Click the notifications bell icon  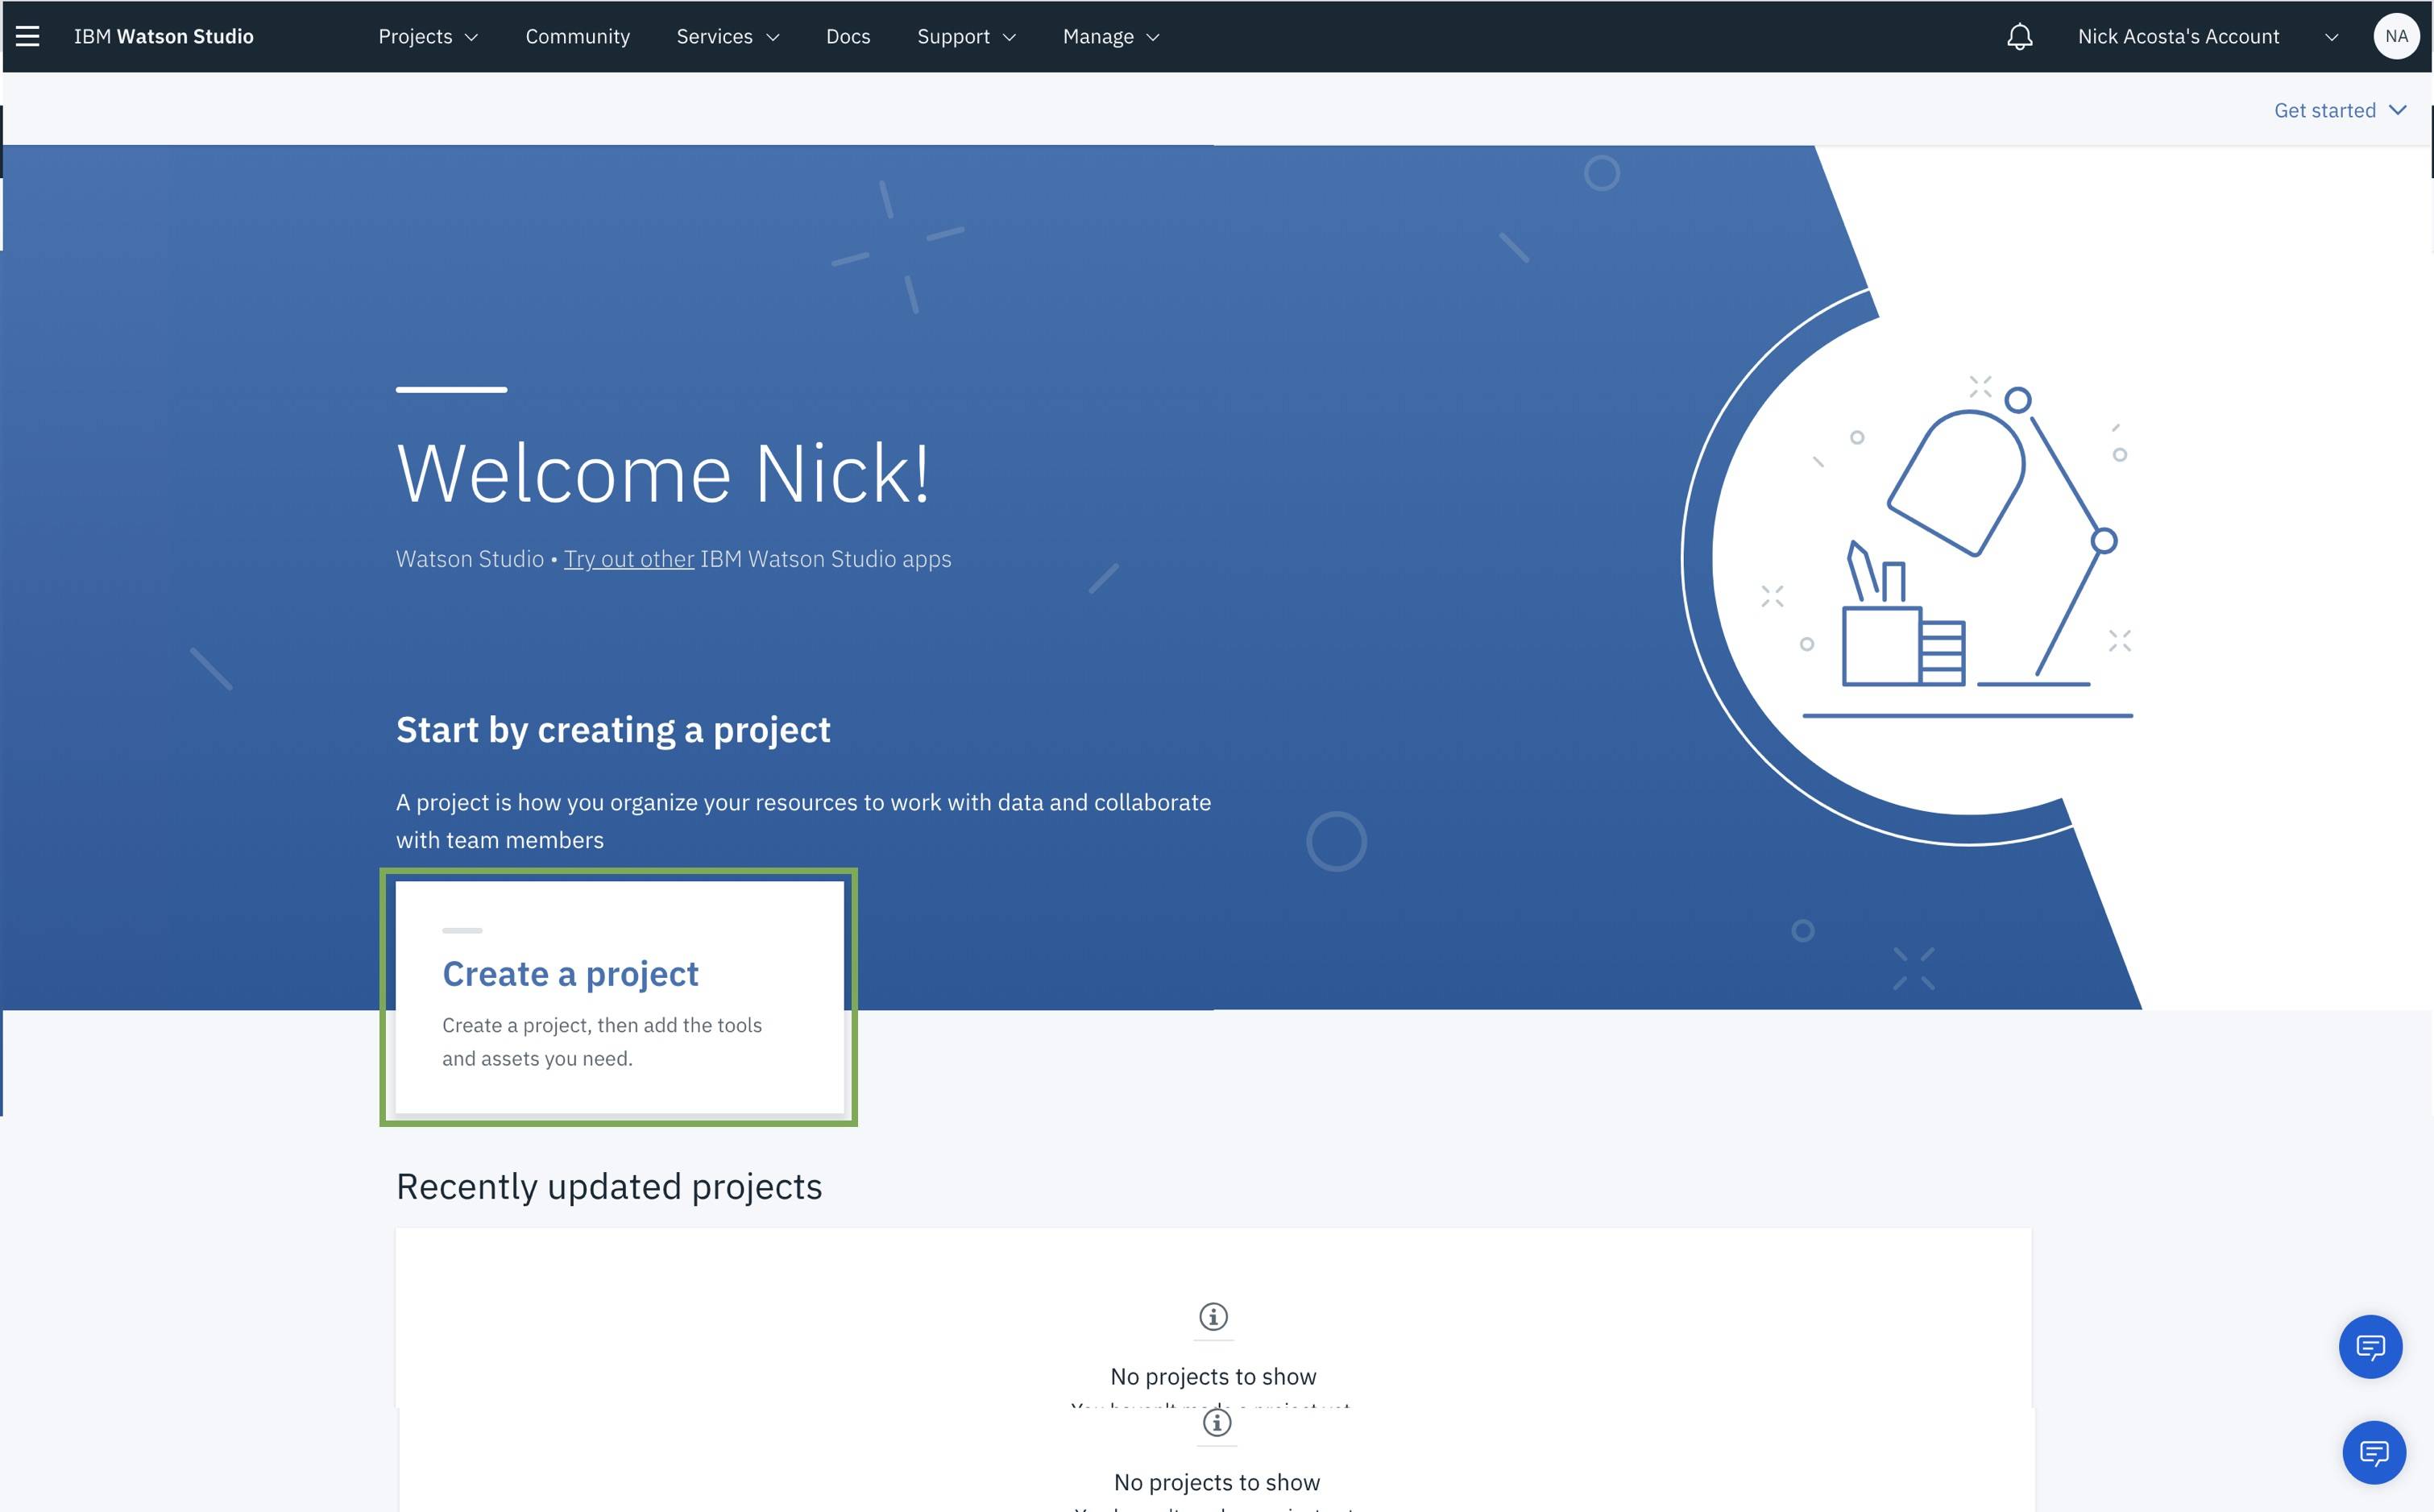(x=2019, y=37)
